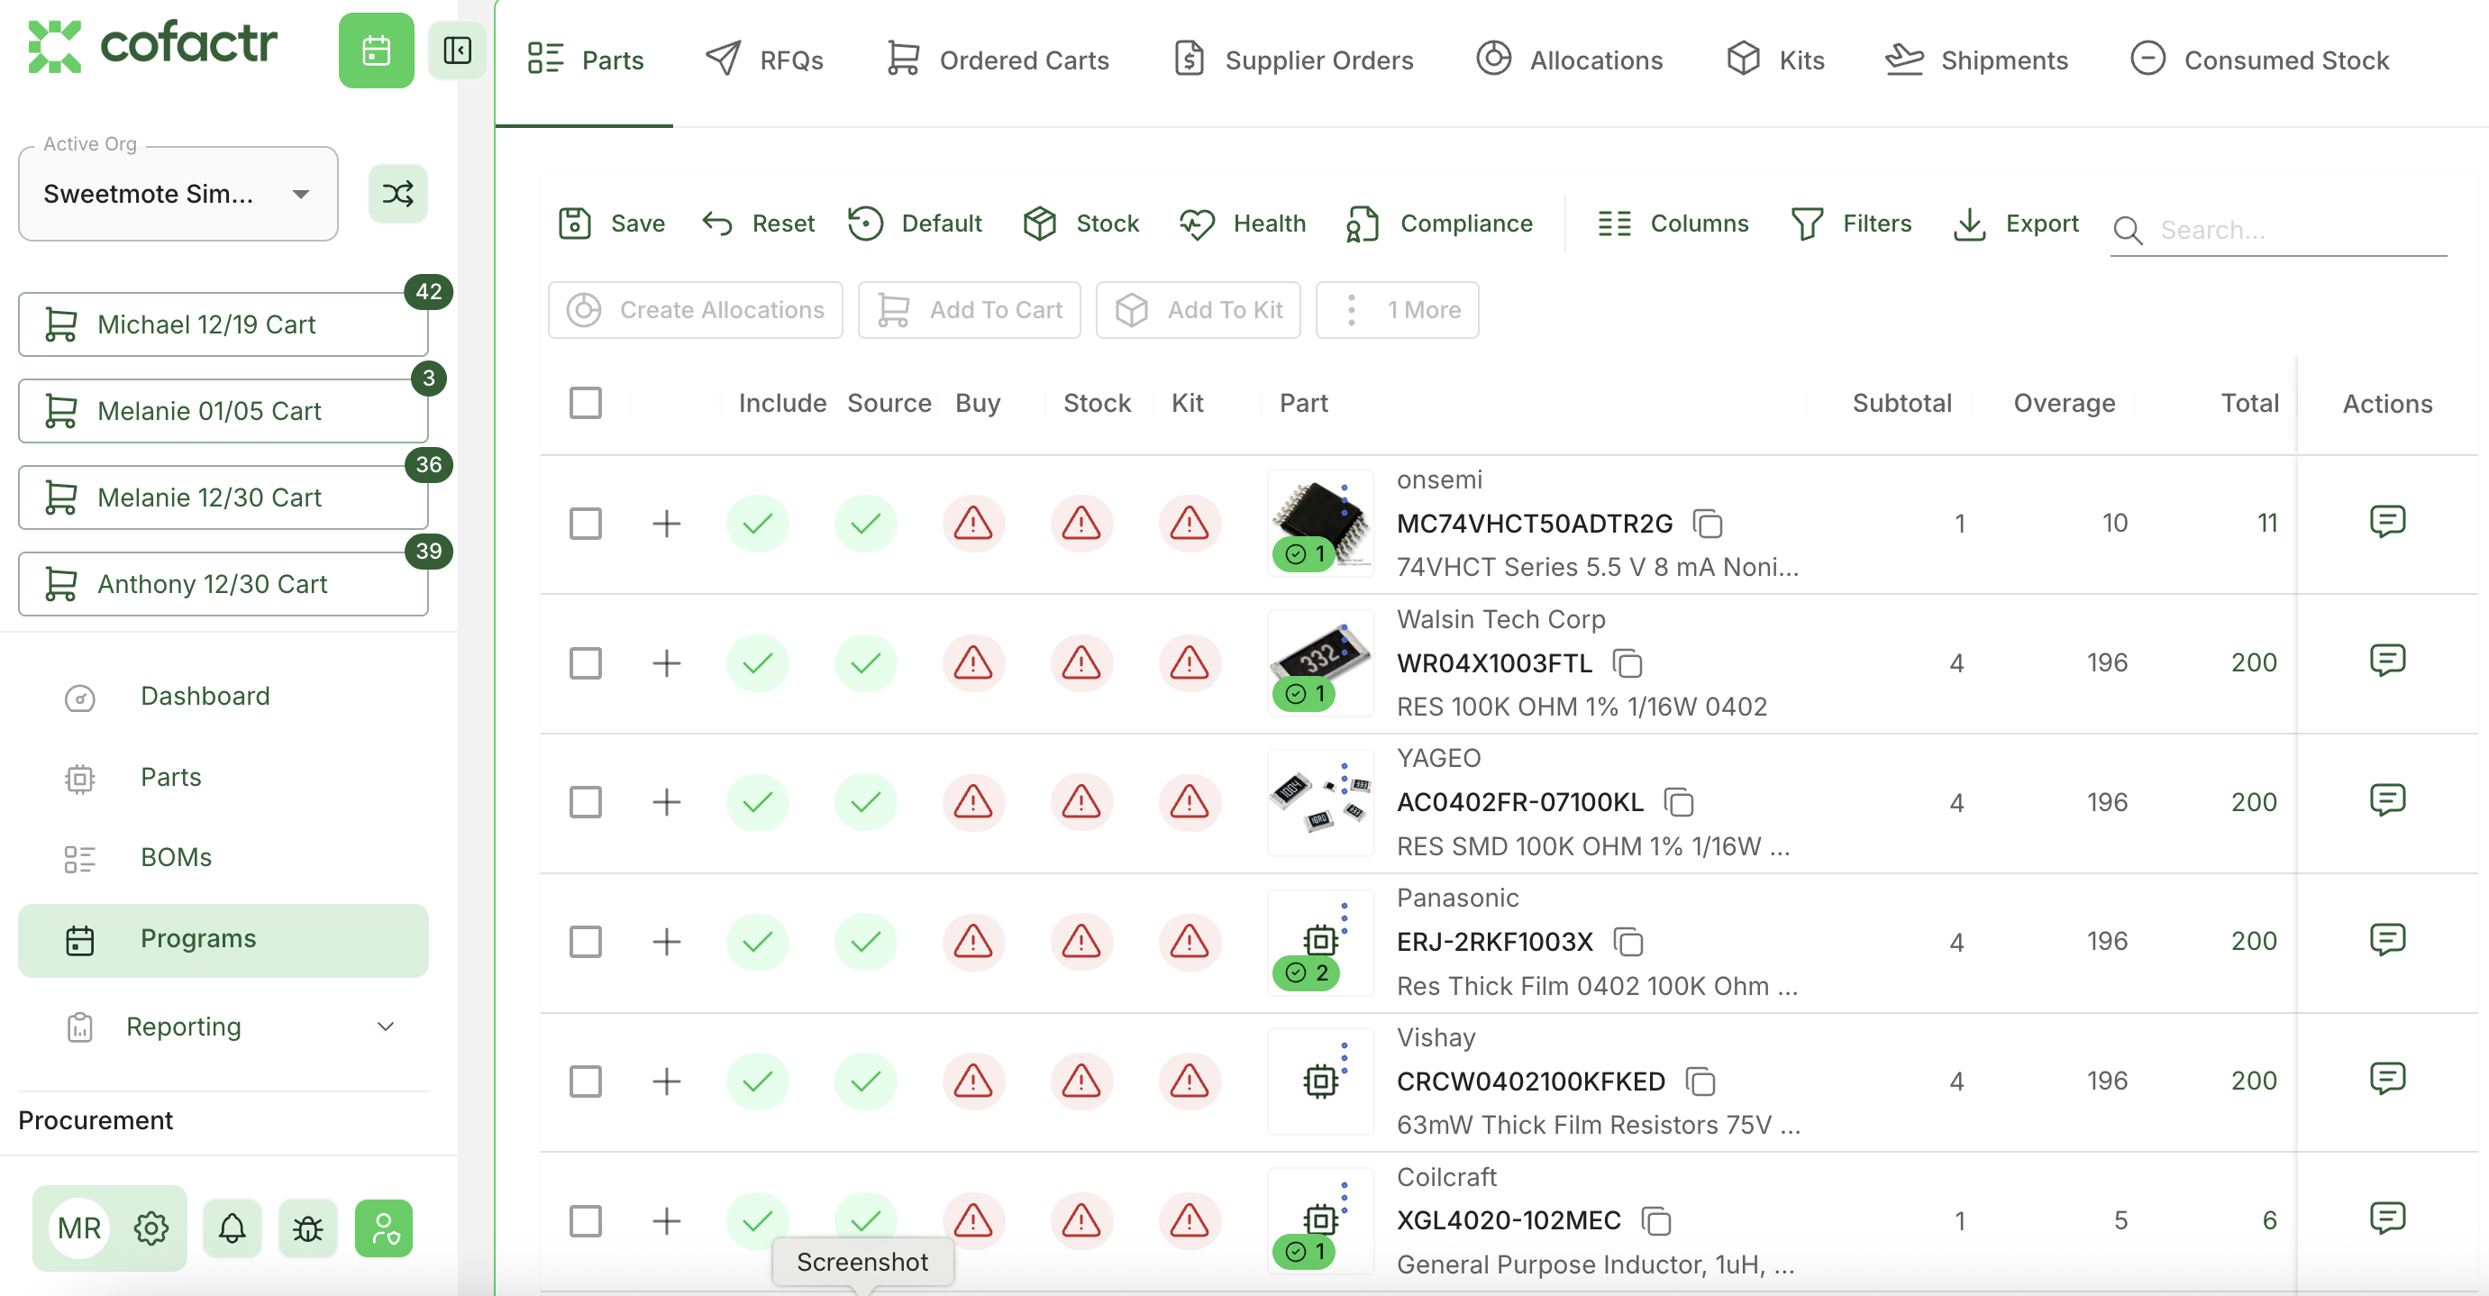Open comments for Walsin WR04X1003FTL row
Image resolution: width=2489 pixels, height=1296 pixels.
coord(2386,661)
